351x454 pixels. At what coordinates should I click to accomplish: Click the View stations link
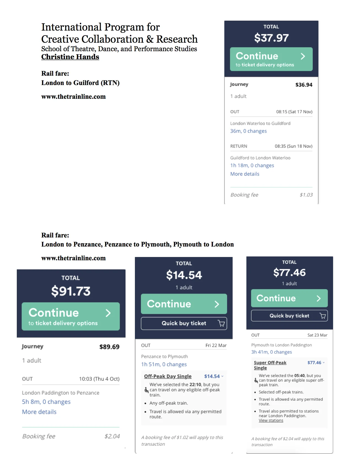[x=271, y=420]
